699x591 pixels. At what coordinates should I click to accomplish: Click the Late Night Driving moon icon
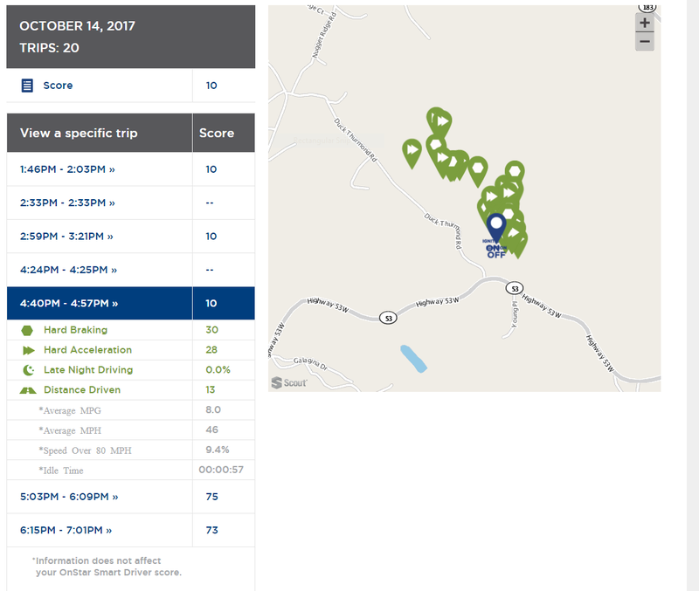click(27, 370)
